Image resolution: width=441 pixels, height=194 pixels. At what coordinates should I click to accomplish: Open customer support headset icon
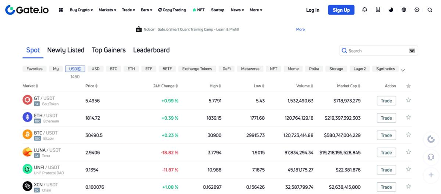point(431,157)
